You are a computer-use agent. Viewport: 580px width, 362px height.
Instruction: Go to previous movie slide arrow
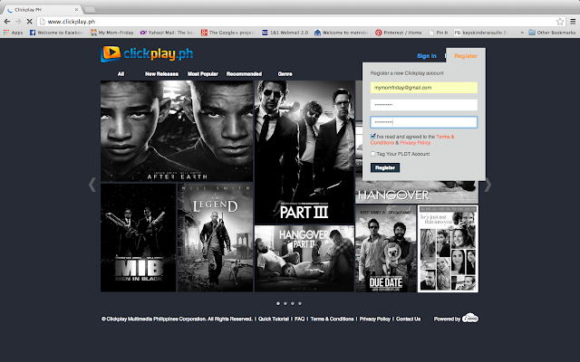92,185
